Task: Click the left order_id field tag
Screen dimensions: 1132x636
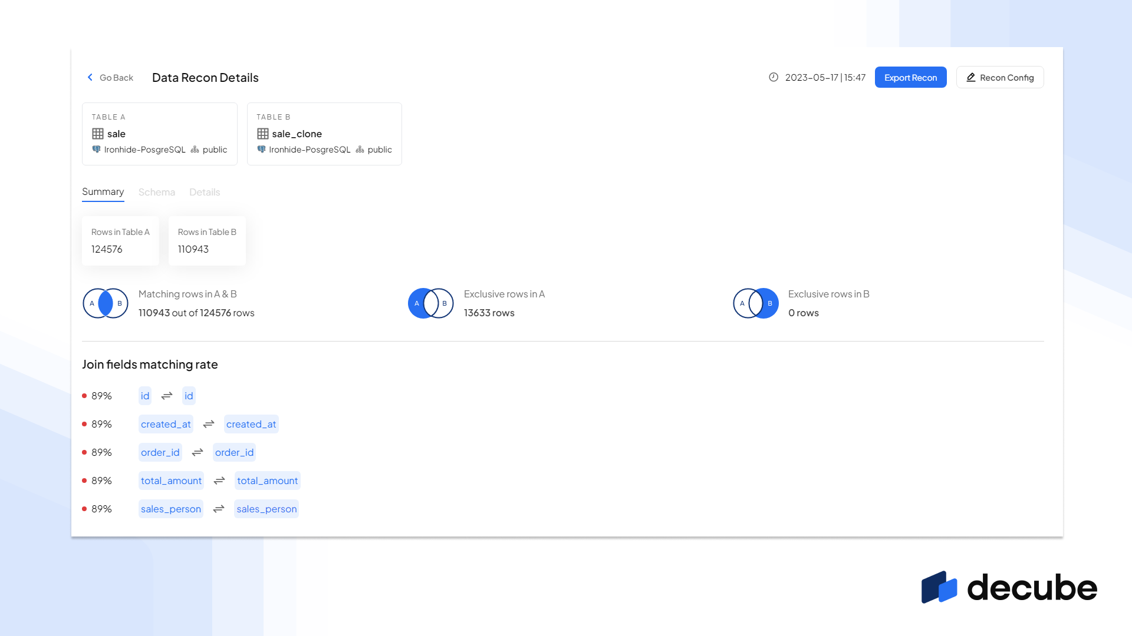Action: 160,452
